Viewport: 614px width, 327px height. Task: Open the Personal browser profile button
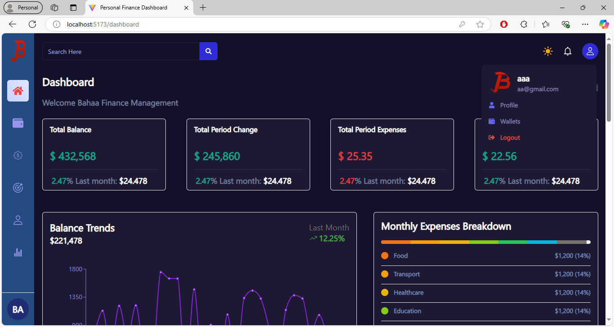(23, 8)
